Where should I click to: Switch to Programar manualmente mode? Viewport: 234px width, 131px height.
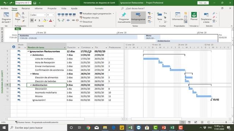point(124,18)
